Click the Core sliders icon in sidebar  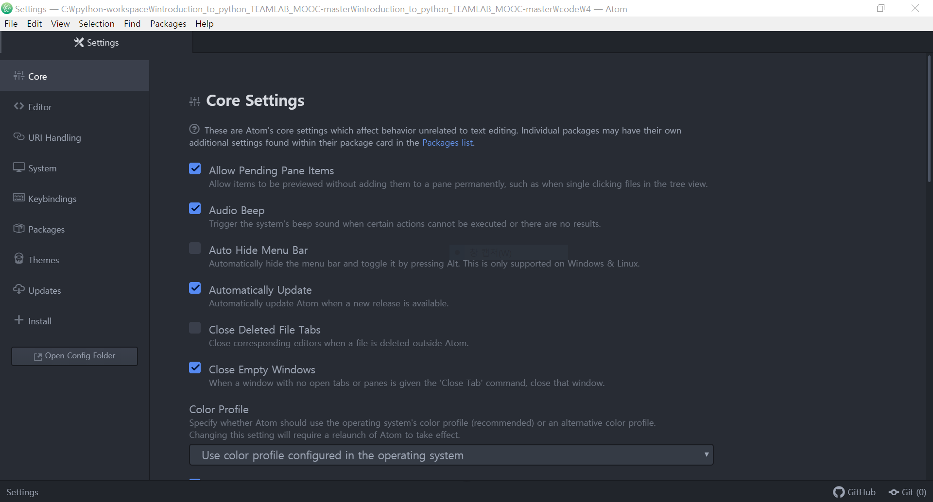tap(19, 75)
